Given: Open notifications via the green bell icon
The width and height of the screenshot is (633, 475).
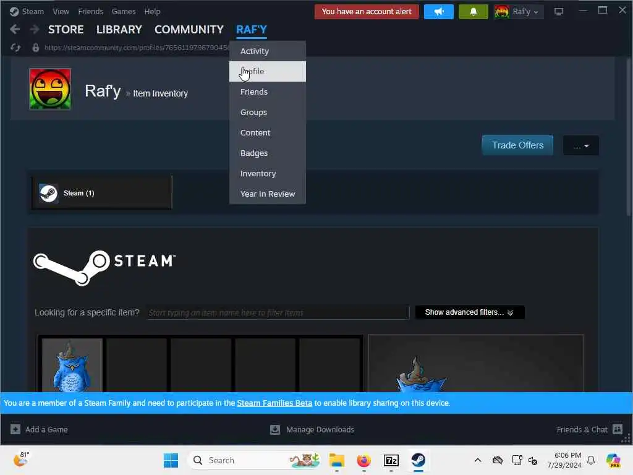Looking at the screenshot, I should (x=473, y=12).
